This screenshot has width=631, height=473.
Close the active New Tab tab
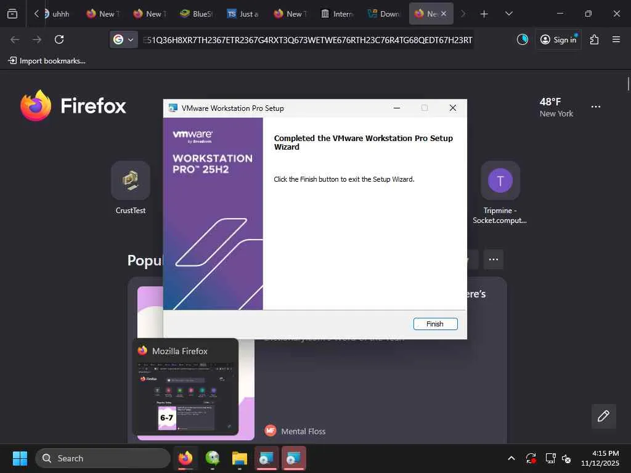[444, 14]
